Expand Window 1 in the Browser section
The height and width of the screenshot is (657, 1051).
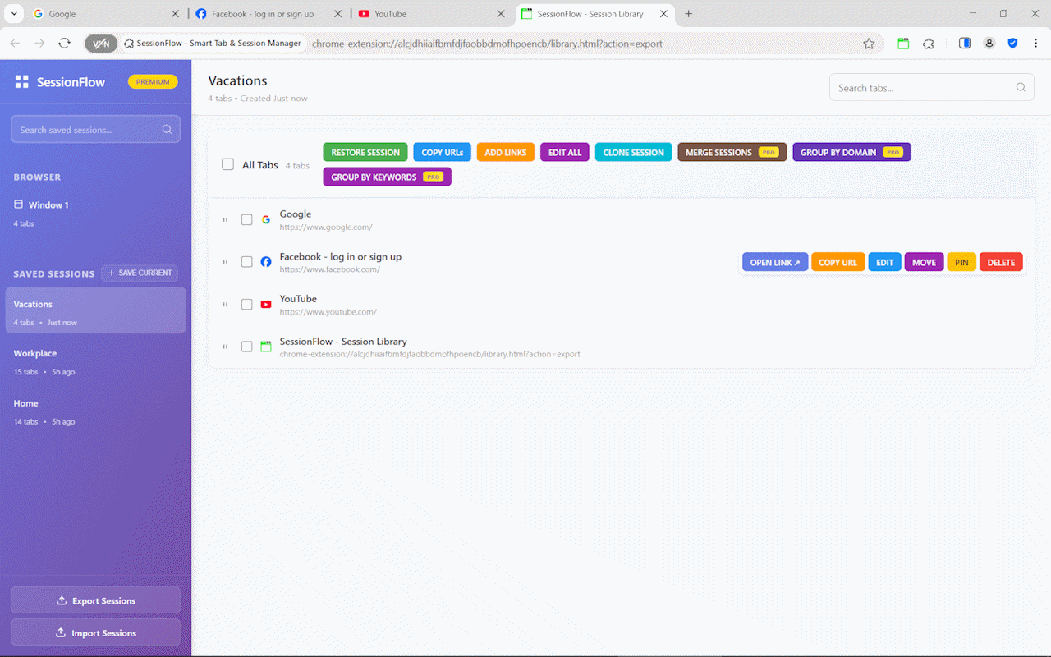click(x=48, y=205)
